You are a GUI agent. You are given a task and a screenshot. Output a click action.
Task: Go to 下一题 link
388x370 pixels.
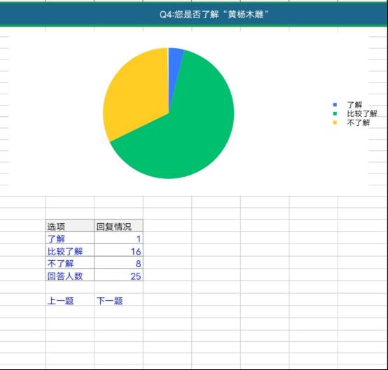click(x=110, y=301)
